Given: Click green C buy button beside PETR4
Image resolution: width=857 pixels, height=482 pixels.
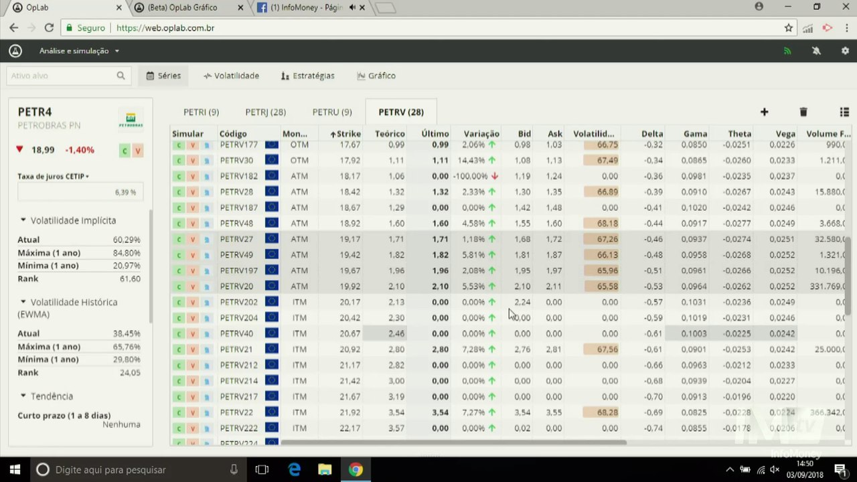Looking at the screenshot, I should (x=125, y=151).
